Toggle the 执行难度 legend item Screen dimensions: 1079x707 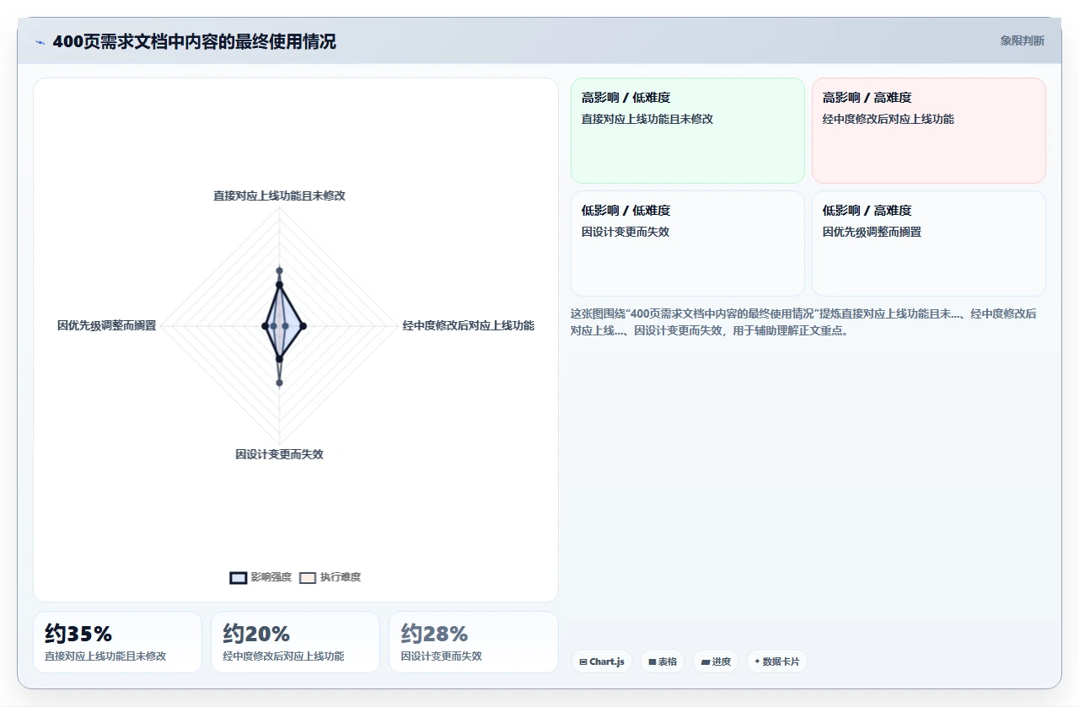click(330, 577)
